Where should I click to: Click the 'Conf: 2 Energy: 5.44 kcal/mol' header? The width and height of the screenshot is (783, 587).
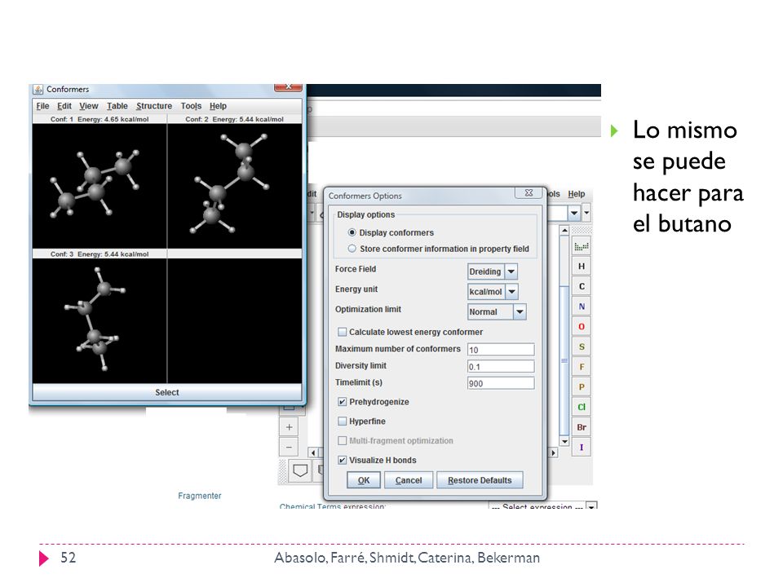click(234, 119)
